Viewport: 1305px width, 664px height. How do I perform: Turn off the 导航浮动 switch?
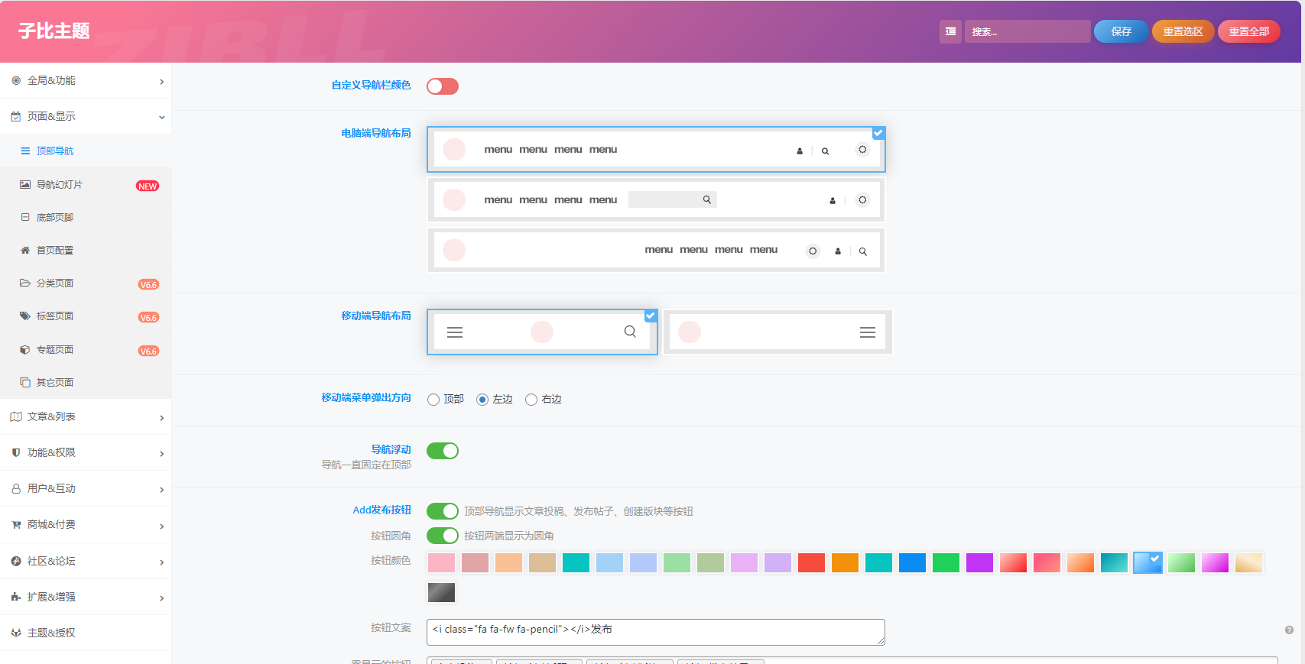pos(442,451)
